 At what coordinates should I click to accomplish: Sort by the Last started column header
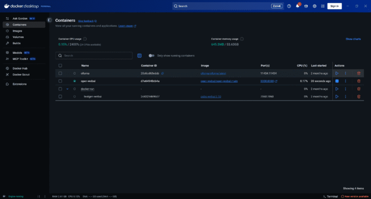(x=319, y=66)
